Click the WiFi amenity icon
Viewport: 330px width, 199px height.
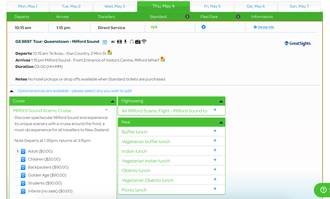click(144, 42)
